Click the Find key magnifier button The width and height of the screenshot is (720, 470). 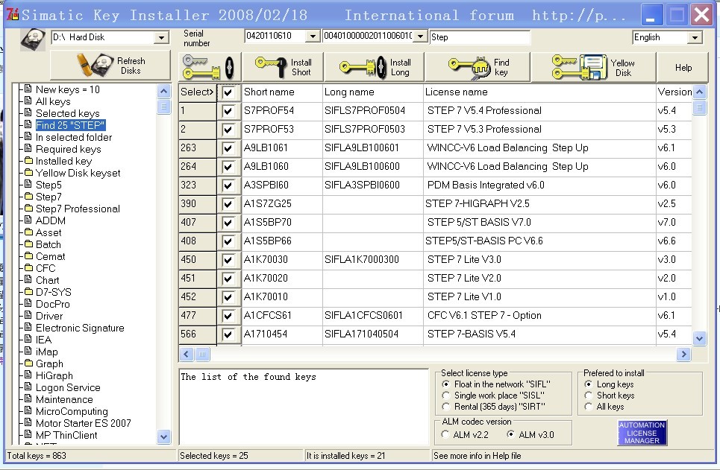[479, 67]
